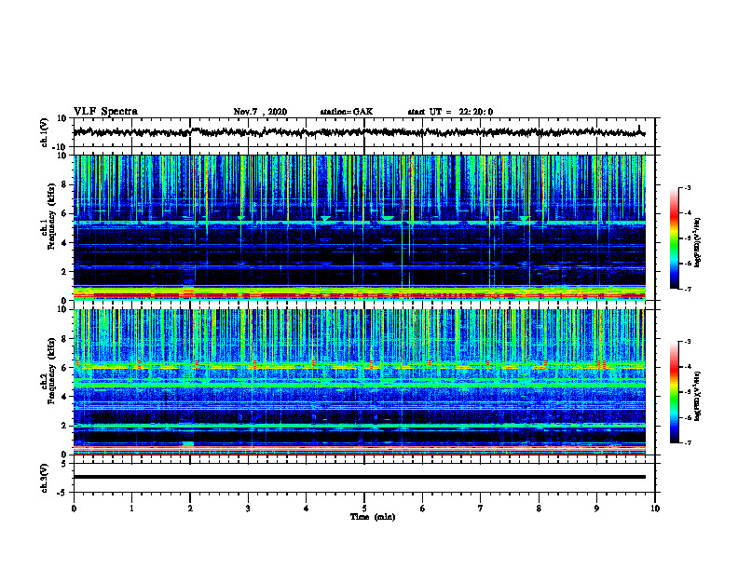Click the ch.2 spectrogram panel
Image resolution: width=738 pixels, height=570 pixels.
pos(359,382)
